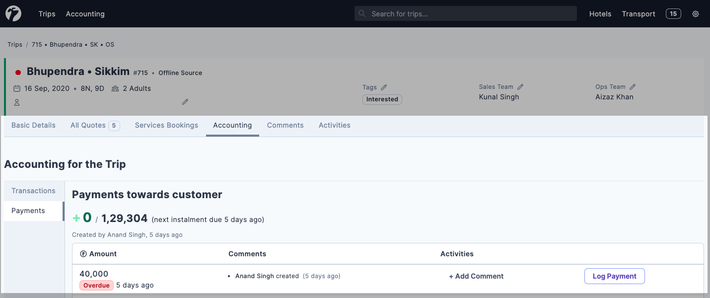Click the travelers icon beside 2 Adults
This screenshot has height=298, width=710.
[x=115, y=88]
